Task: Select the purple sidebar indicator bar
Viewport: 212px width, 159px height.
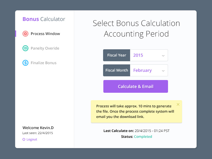Action: click(16, 34)
